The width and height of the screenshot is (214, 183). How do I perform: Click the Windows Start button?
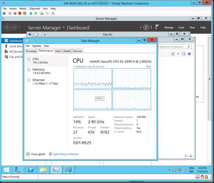[6, 170]
